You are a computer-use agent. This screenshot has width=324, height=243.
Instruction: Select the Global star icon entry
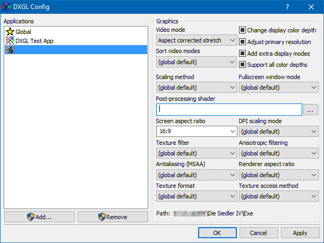(x=10, y=32)
